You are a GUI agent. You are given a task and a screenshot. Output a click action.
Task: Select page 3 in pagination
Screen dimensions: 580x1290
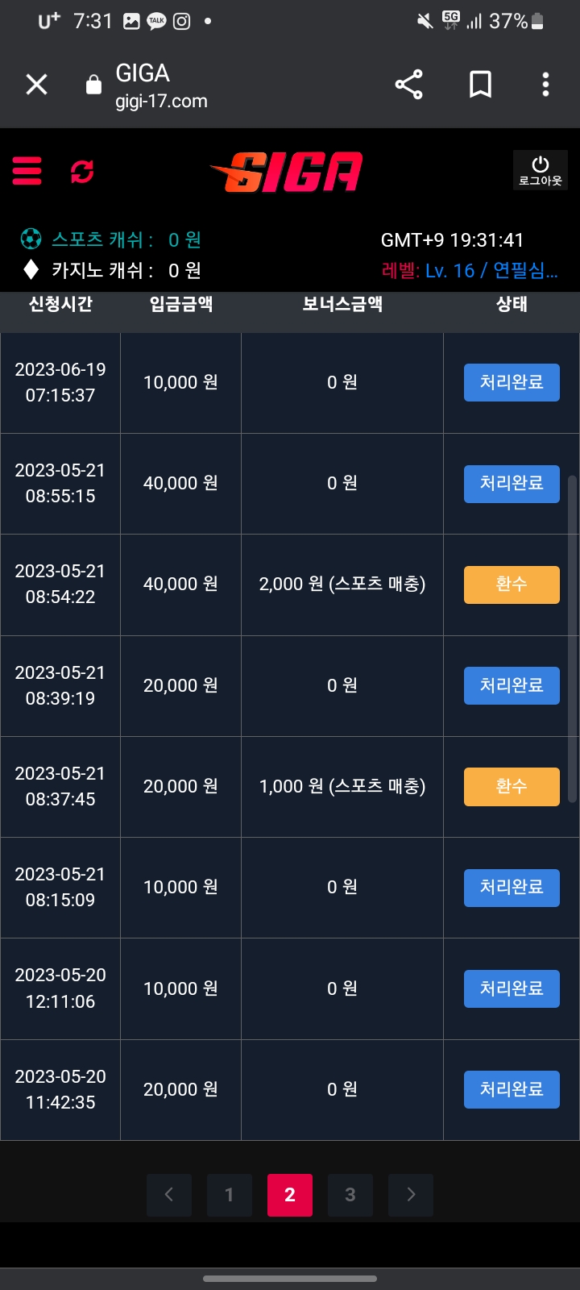pos(350,1194)
